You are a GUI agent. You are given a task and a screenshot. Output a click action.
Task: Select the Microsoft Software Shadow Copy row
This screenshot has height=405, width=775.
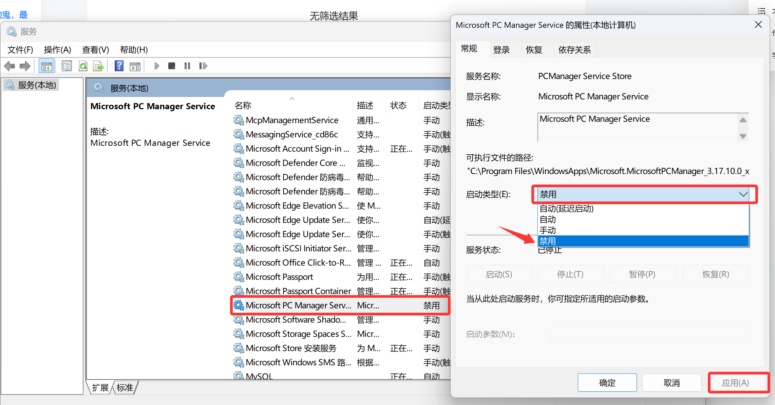tap(341, 320)
